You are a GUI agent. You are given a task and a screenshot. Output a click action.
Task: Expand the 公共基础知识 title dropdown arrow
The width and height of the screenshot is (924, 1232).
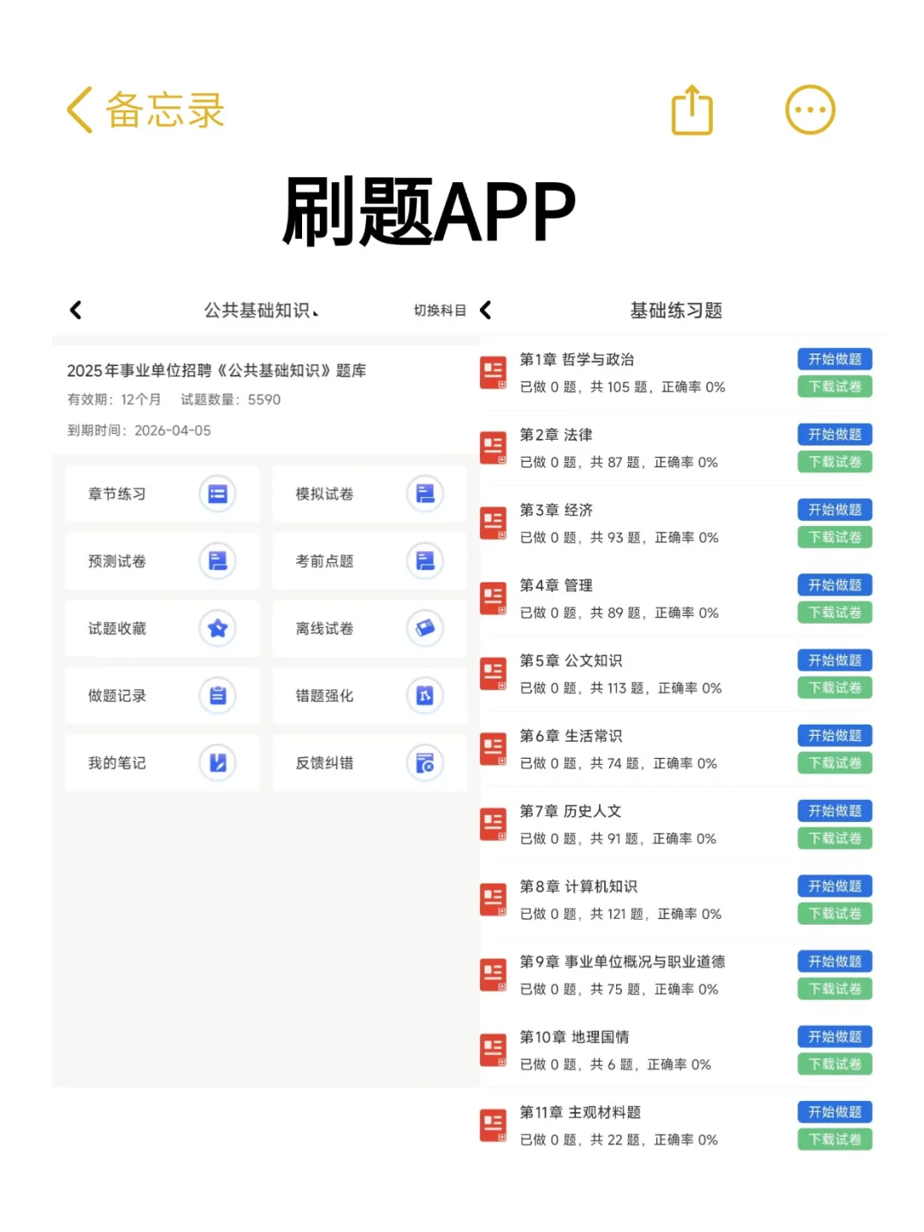317,312
